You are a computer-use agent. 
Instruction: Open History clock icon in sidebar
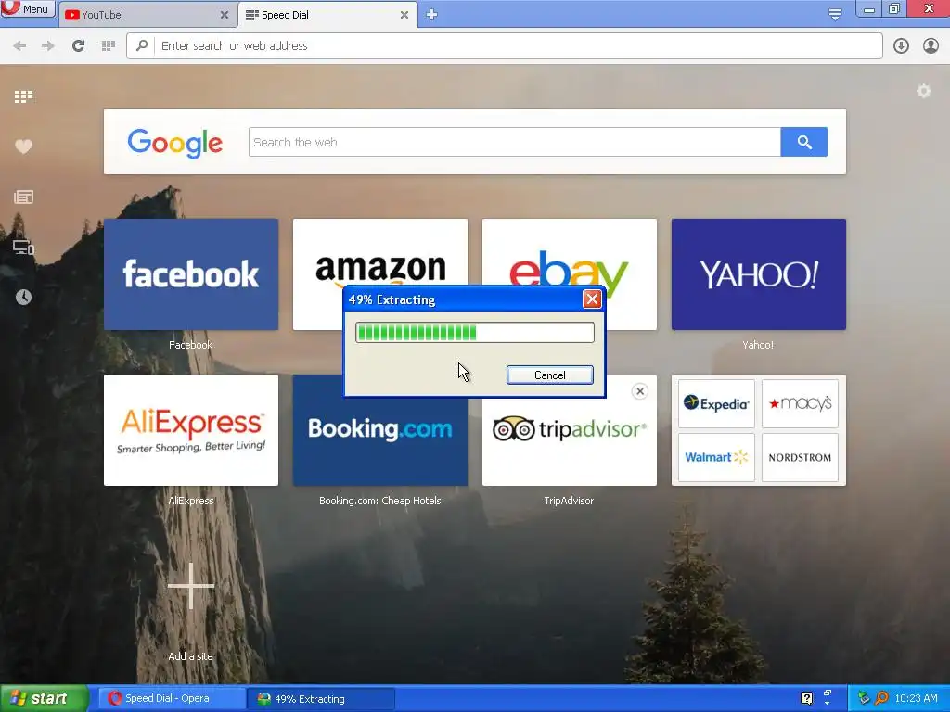point(23,297)
